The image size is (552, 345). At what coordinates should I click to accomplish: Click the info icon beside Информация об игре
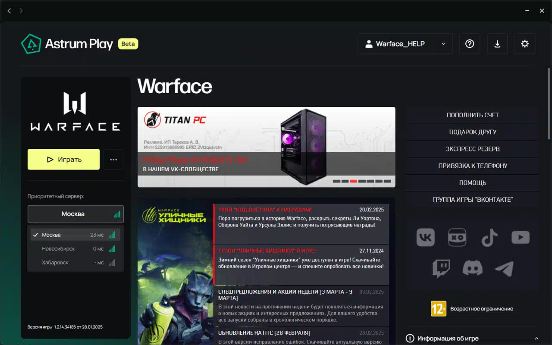[x=410, y=339]
